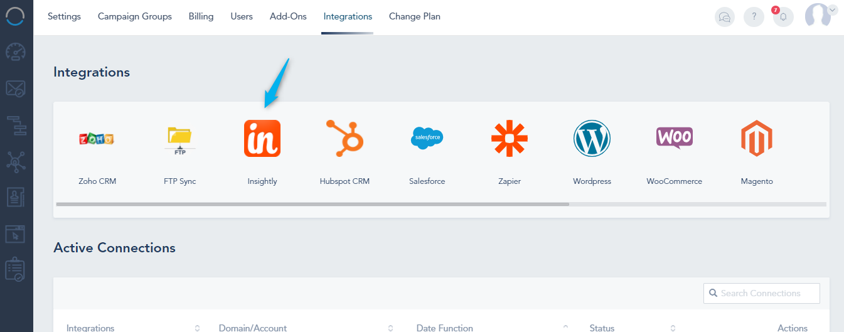The image size is (844, 332).
Task: Click the app logo at top left
Action: pyautogui.click(x=16, y=16)
